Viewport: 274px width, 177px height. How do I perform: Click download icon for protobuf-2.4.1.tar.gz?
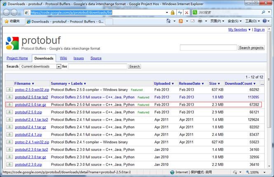tap(9, 127)
